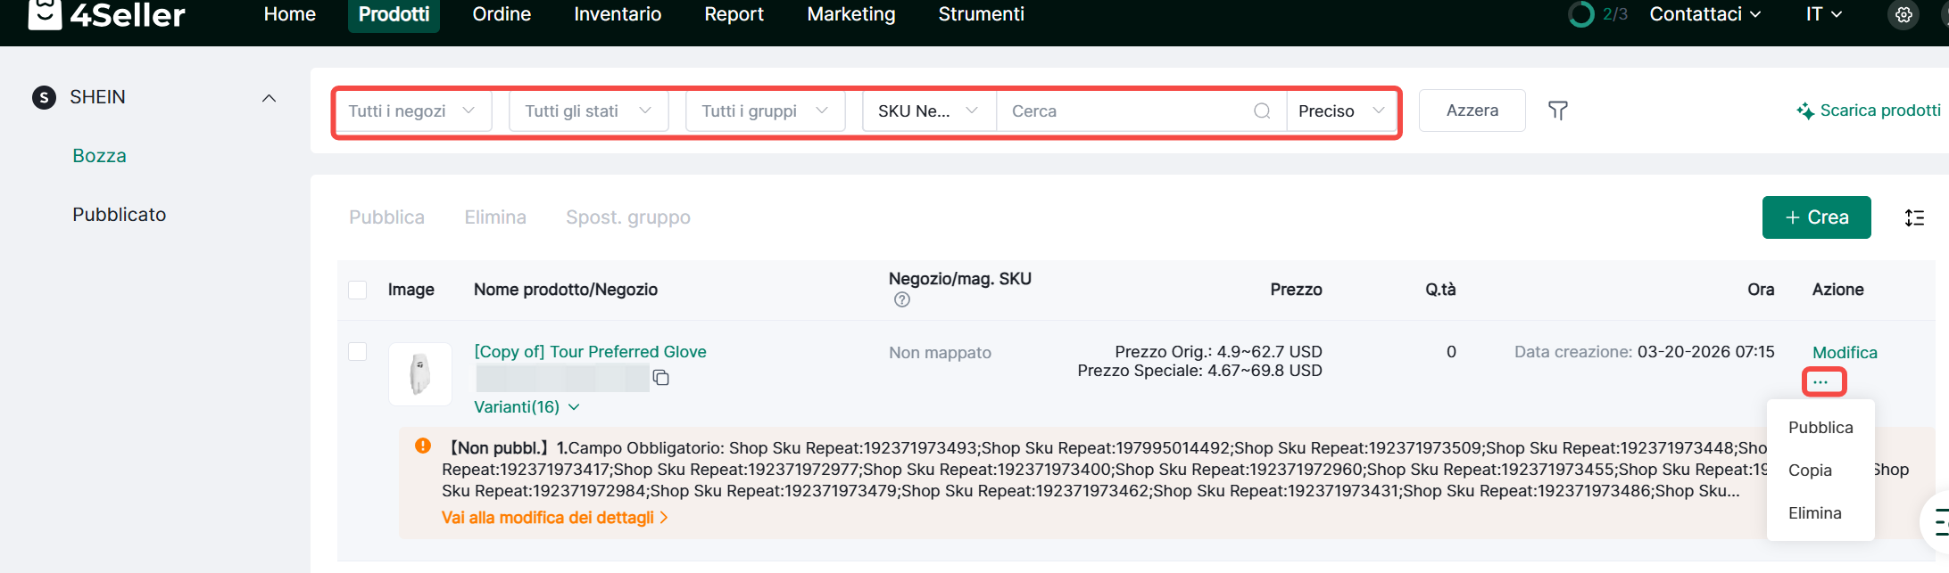
Task: Check the Tour Preferred Glove row checkbox
Action: click(x=358, y=352)
